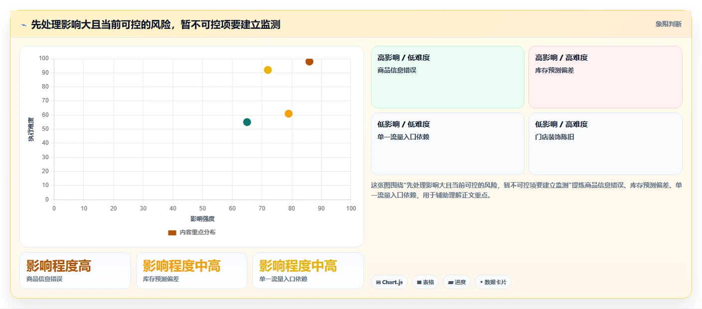The image size is (702, 309).
Task: Open the 高影响 / 低难度 quadrant card
Action: (x=448, y=77)
